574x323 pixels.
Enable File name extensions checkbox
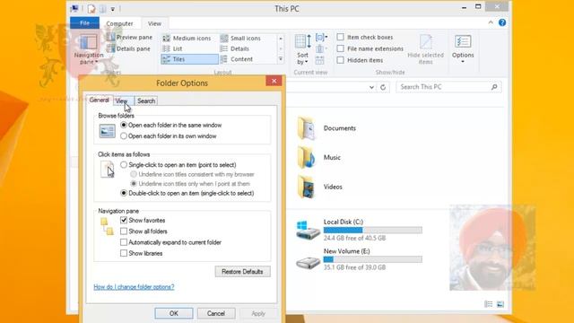click(341, 48)
